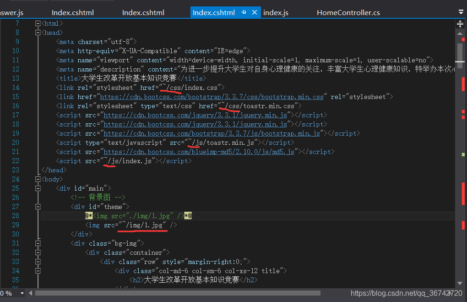
Task: Collapse the html tag on line 7
Action: 38,23
